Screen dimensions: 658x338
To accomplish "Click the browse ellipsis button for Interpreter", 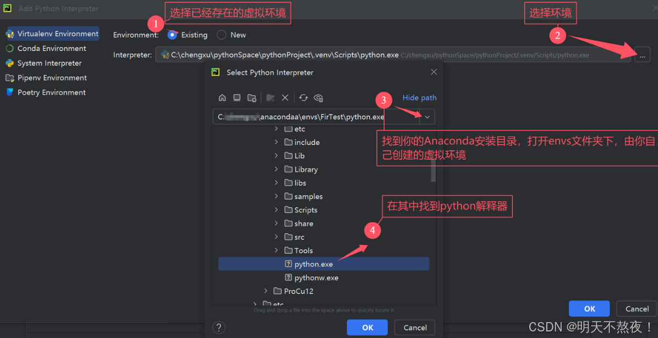I will [x=642, y=55].
